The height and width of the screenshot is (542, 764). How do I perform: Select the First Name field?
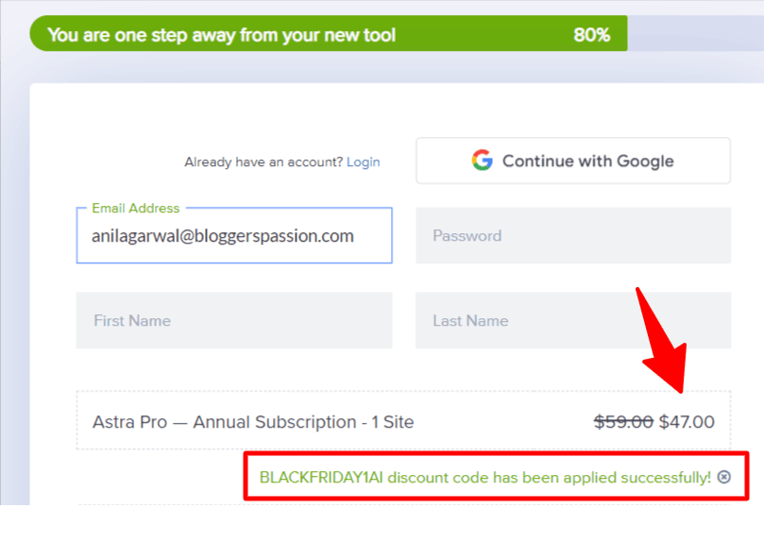234,321
